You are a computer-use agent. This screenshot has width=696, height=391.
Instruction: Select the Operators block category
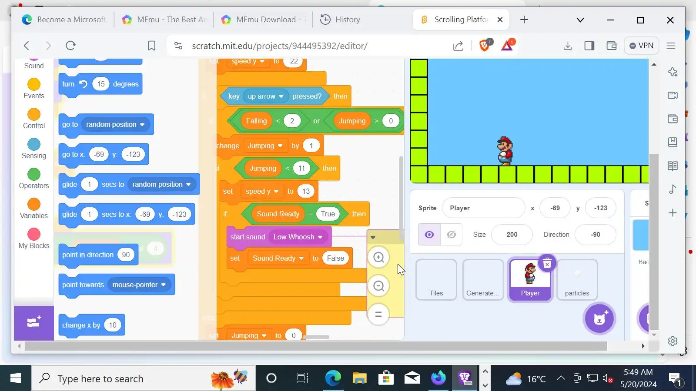click(34, 179)
